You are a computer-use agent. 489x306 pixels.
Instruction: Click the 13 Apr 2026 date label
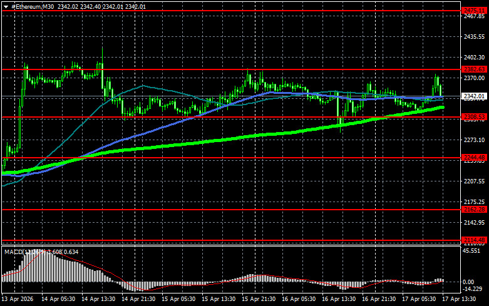point(17,299)
